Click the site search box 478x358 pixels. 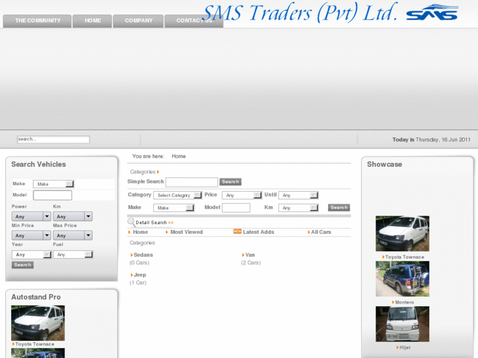coord(53,139)
